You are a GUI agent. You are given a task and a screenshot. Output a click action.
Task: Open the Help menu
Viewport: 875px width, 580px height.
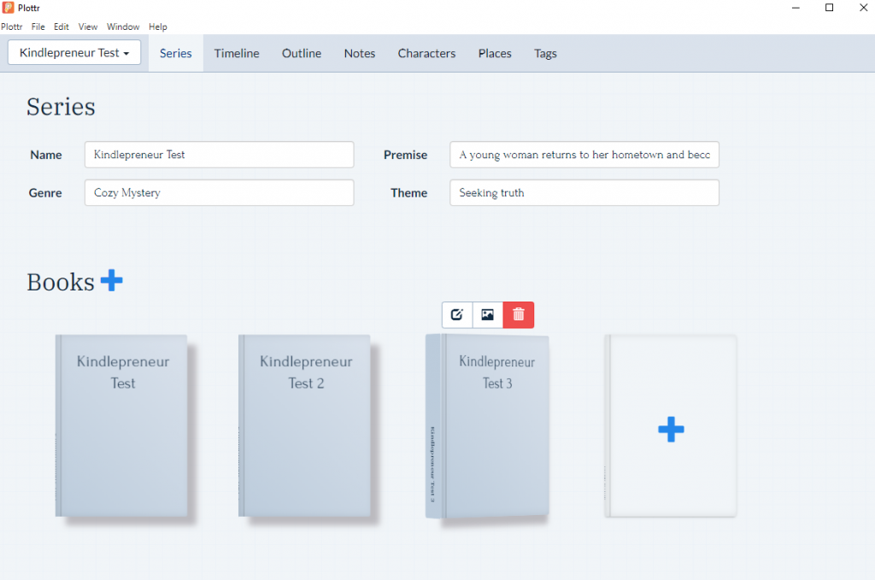[157, 26]
